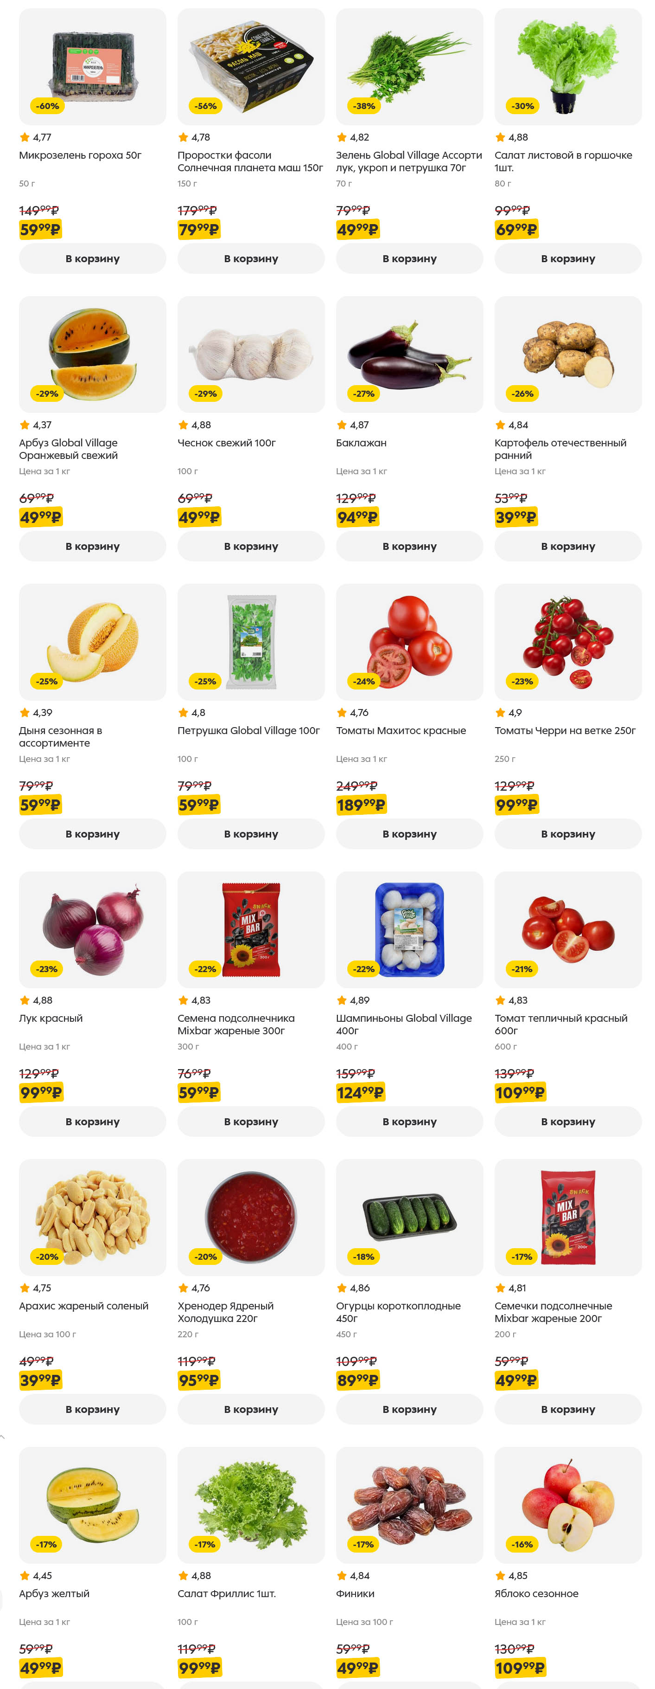Add Лук красный to cart

point(92,1121)
